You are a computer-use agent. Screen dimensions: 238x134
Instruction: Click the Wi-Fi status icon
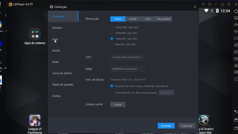pos(206,11)
